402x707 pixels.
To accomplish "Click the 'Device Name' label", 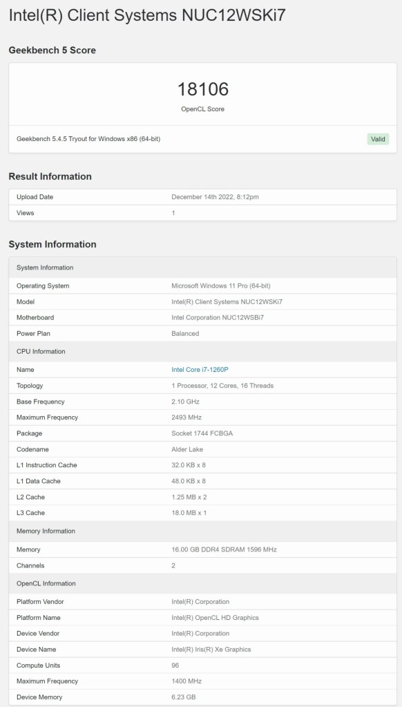I will [37, 650].
